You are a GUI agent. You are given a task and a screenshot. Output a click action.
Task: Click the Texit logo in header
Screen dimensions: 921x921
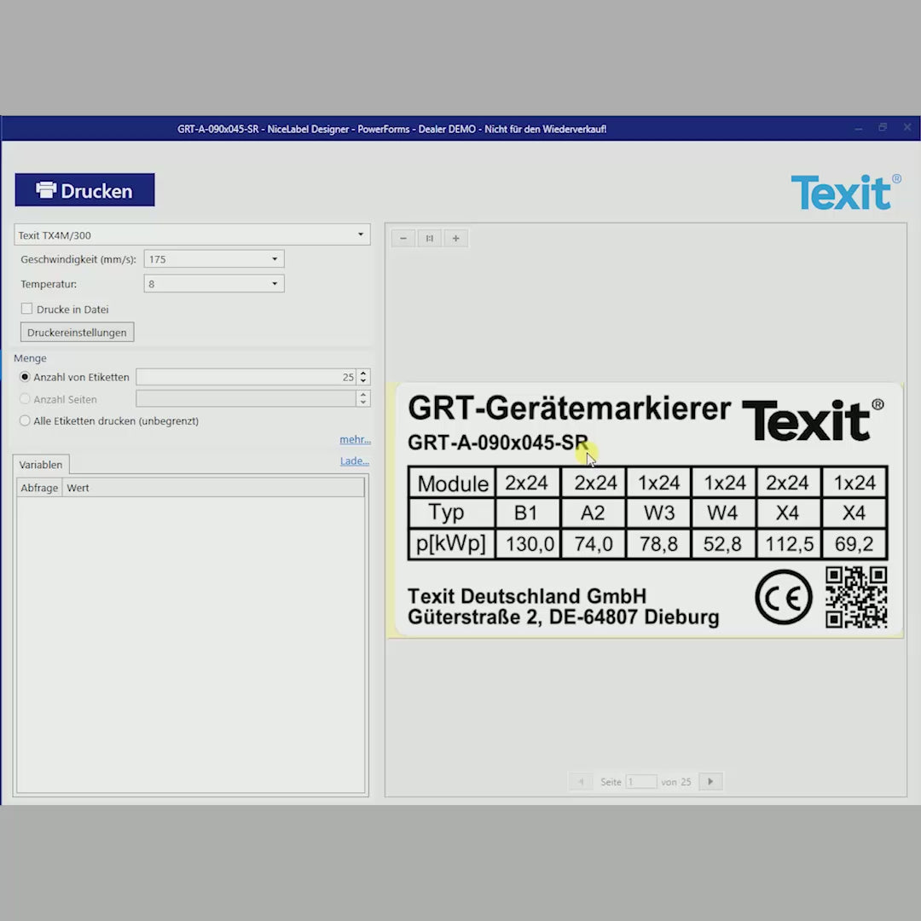coord(845,192)
